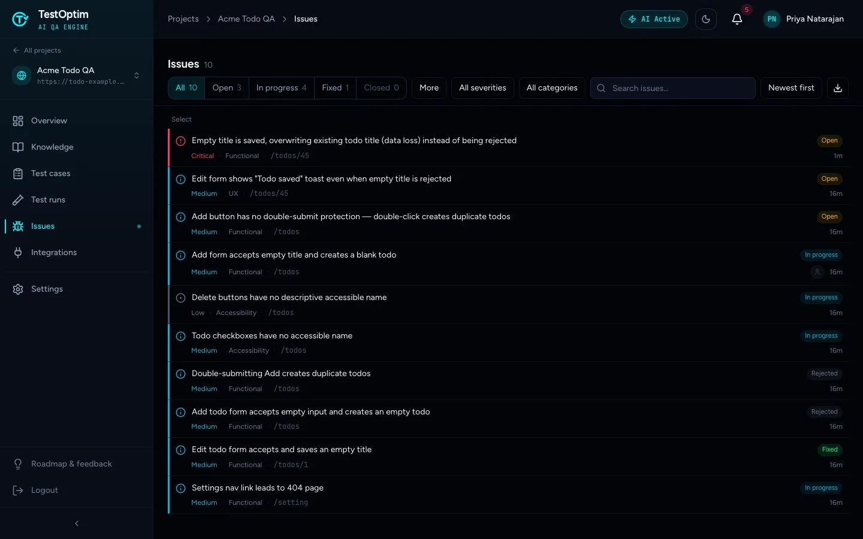The height and width of the screenshot is (539, 863).
Task: Click assignee icon on Add form blank todo issue
Action: coord(817,272)
